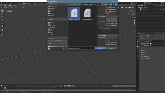This screenshot has width=165, height=93.
Task: Toggle camera view gizmo in viewport
Action: click(134, 23)
